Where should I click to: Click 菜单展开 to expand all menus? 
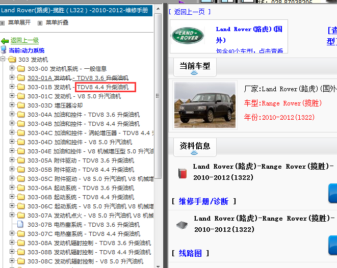click(x=19, y=22)
